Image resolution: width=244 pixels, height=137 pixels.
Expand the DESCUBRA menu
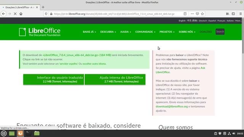point(108,32)
